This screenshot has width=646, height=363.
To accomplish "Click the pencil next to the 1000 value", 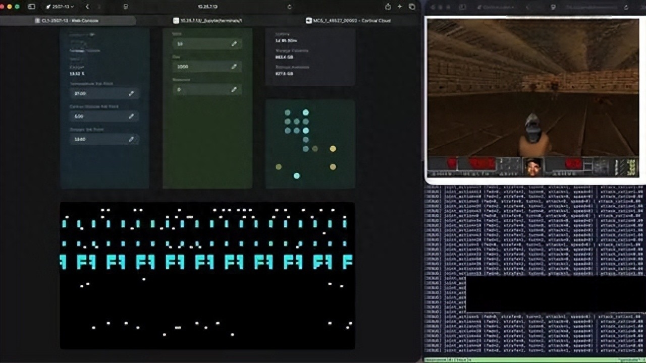I will tap(234, 67).
